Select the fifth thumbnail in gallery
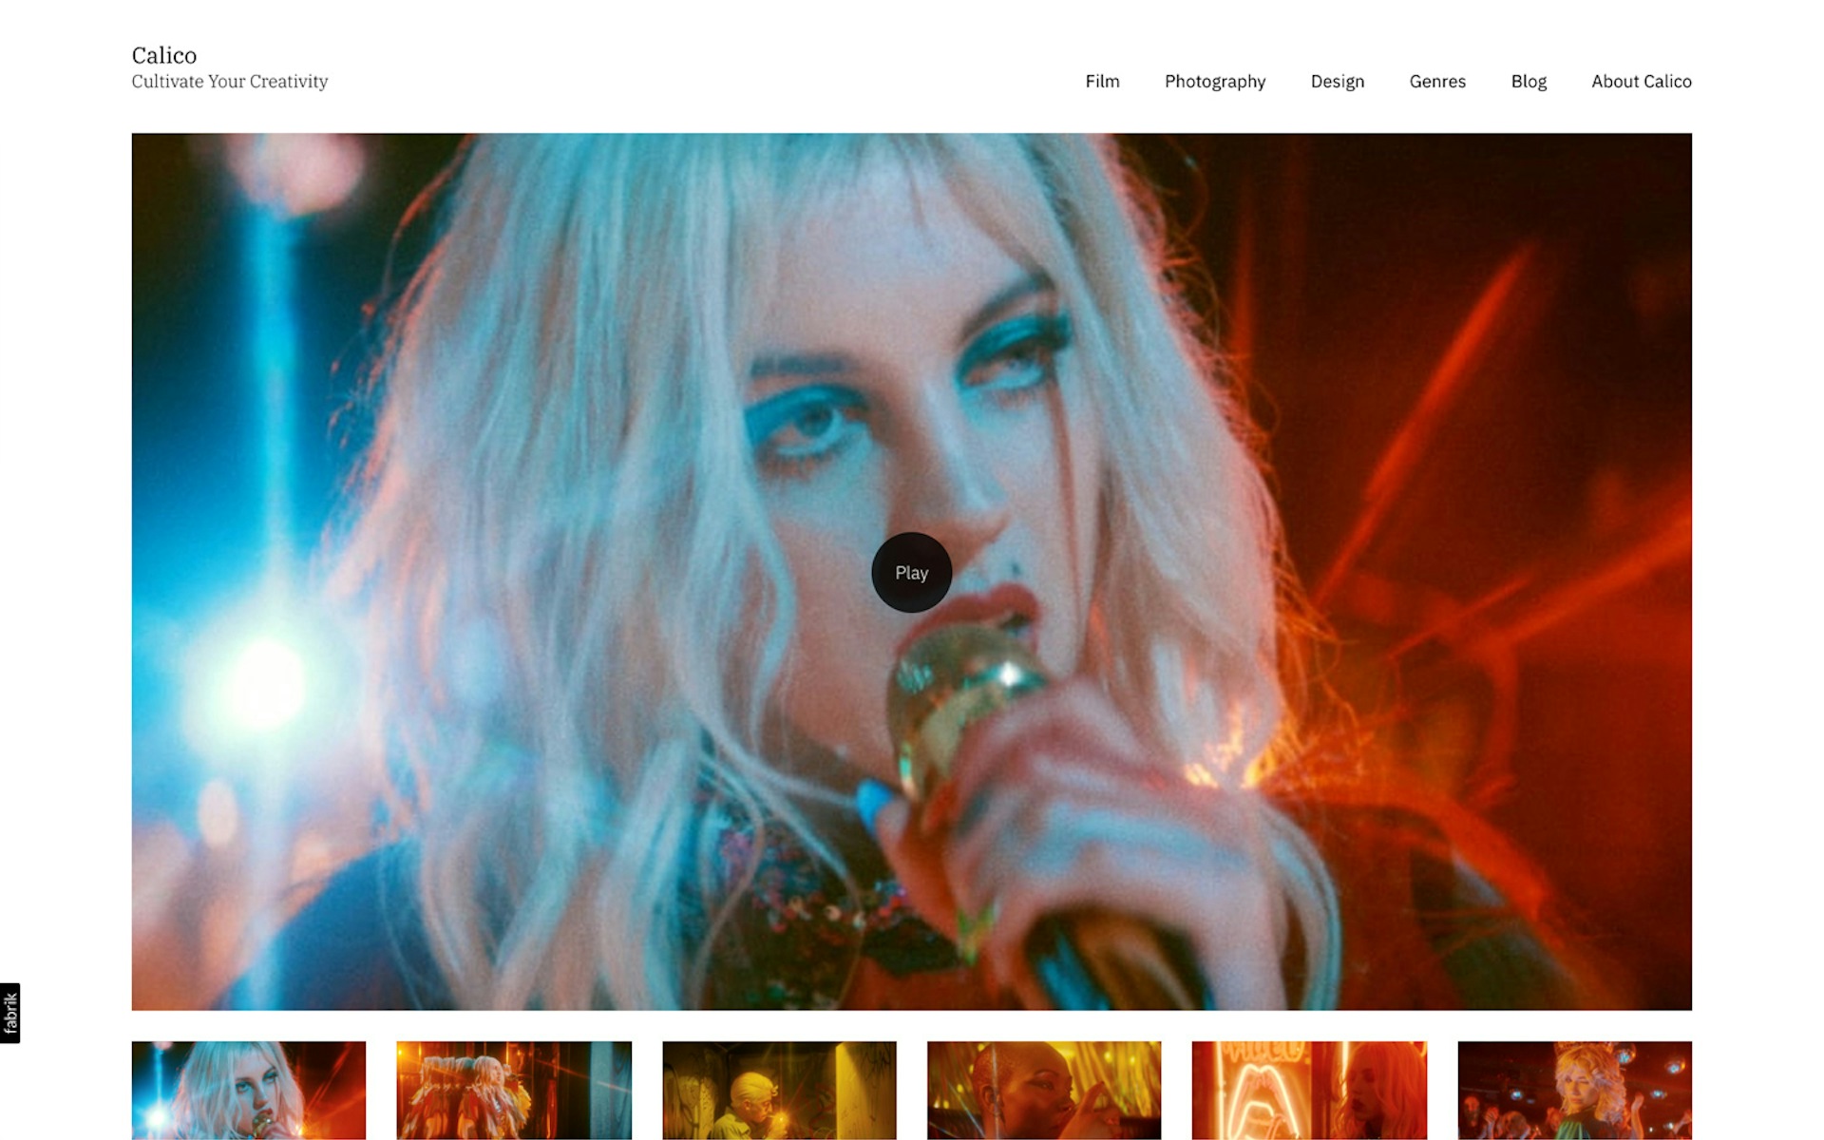The width and height of the screenshot is (1824, 1140). pyautogui.click(x=1308, y=1090)
